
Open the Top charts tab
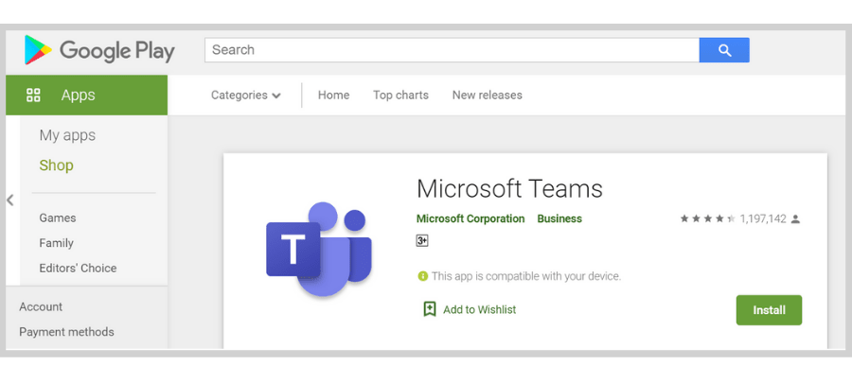(400, 95)
